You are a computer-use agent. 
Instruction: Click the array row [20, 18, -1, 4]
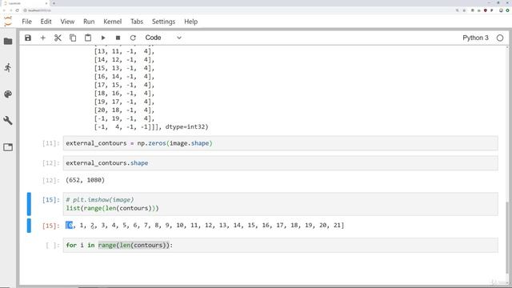point(124,110)
